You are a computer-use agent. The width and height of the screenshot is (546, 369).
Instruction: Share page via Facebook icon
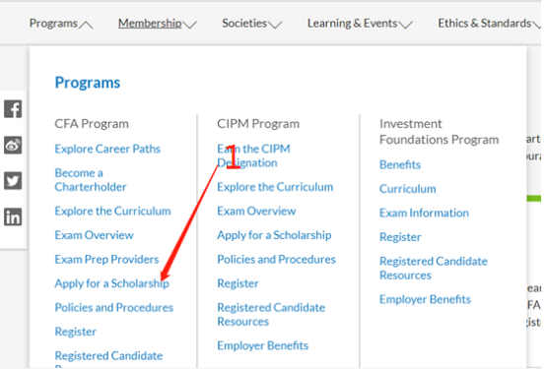click(x=13, y=109)
